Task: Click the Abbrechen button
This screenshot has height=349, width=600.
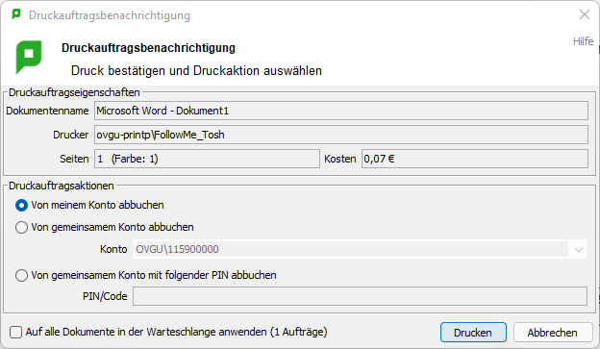Action: (x=553, y=333)
